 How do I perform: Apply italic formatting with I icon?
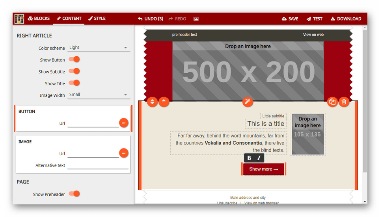(259, 158)
